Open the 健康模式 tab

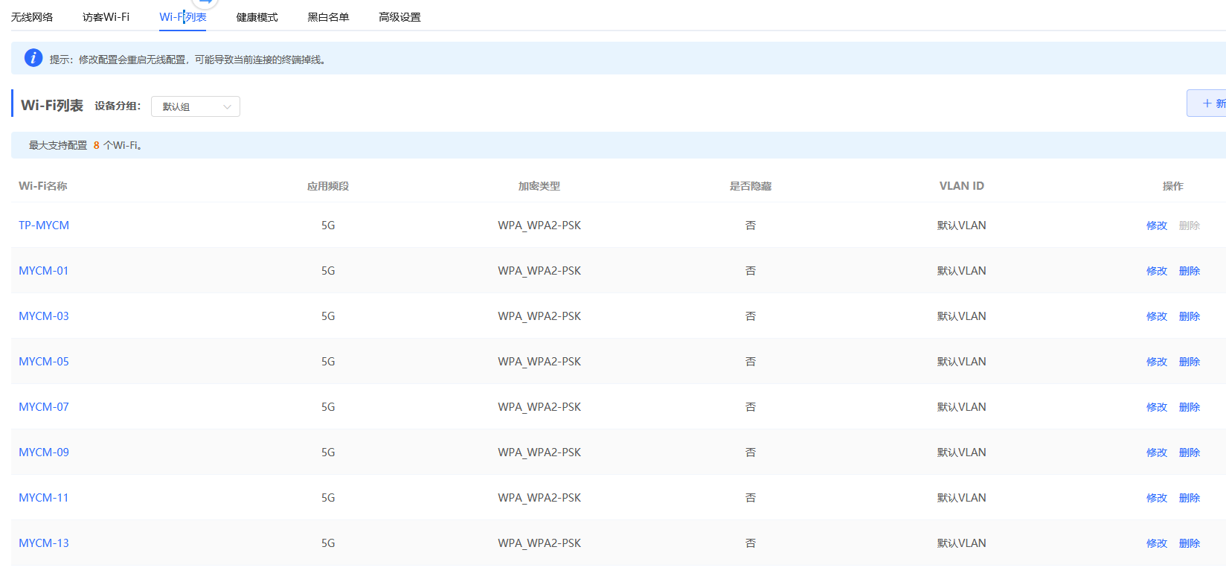(257, 17)
